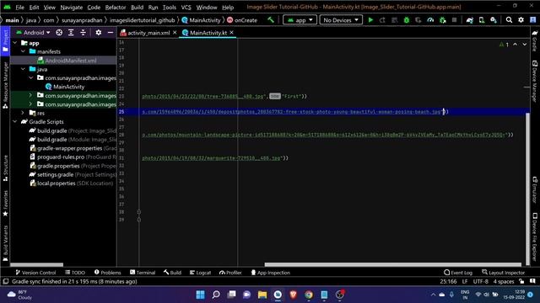The height and width of the screenshot is (303, 540).
Task: Open the Brave browser from the taskbar
Action: point(293,295)
